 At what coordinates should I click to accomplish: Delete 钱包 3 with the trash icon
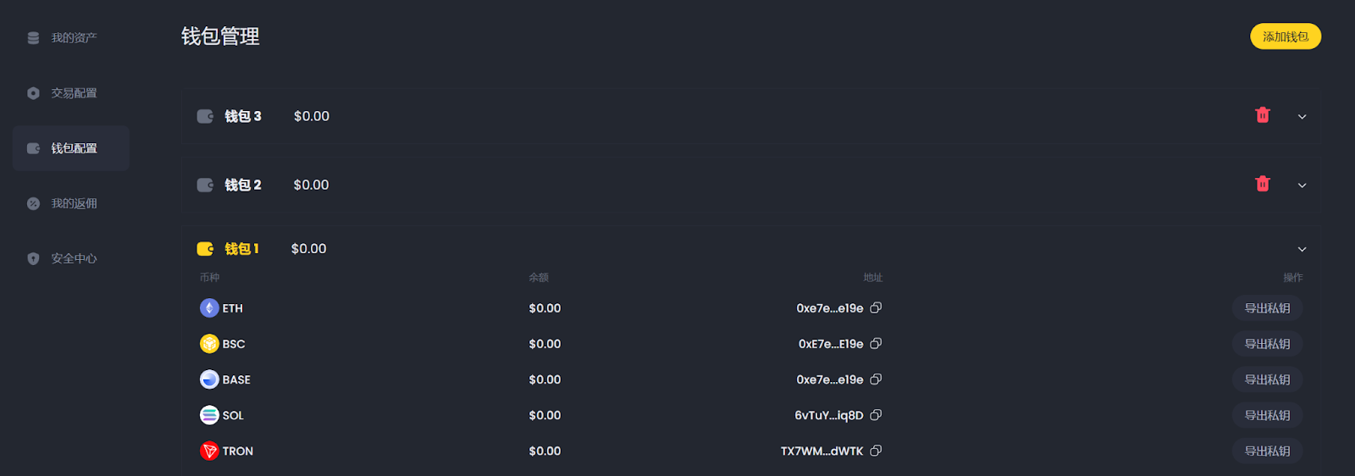point(1262,115)
